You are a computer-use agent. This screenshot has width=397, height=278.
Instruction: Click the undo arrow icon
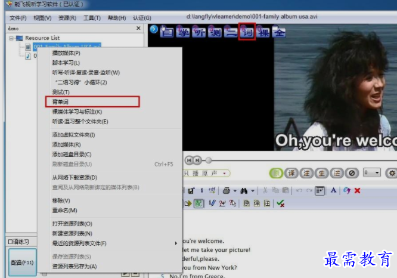[299, 190]
